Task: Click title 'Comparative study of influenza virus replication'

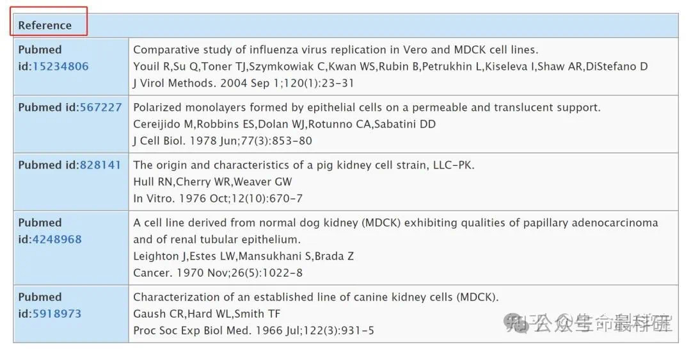Action: 336,50
